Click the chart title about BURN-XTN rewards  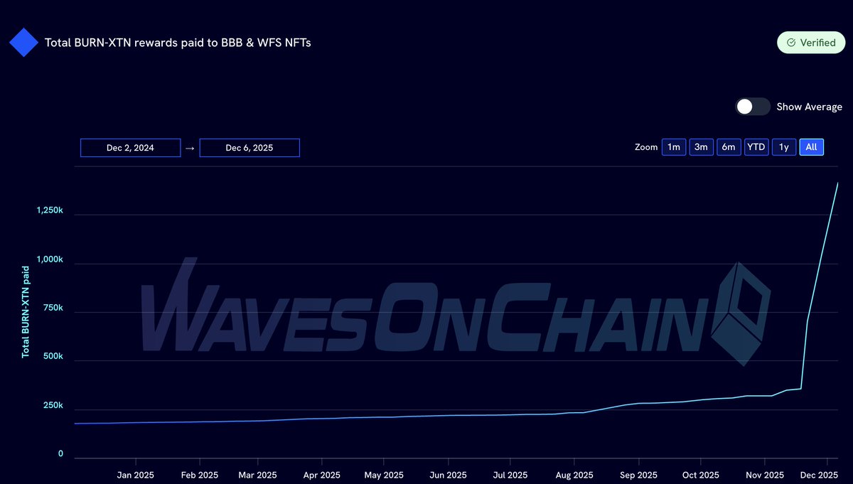[x=178, y=43]
